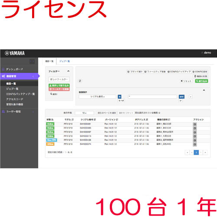Open the demo user menu
Screen dimensions: 217x217
[x=206, y=53]
